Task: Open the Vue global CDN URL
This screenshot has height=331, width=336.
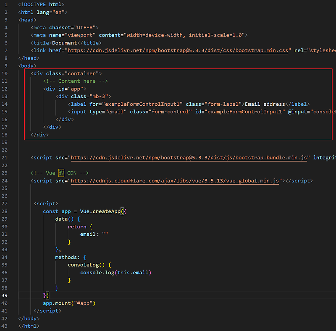Action: (x=175, y=181)
